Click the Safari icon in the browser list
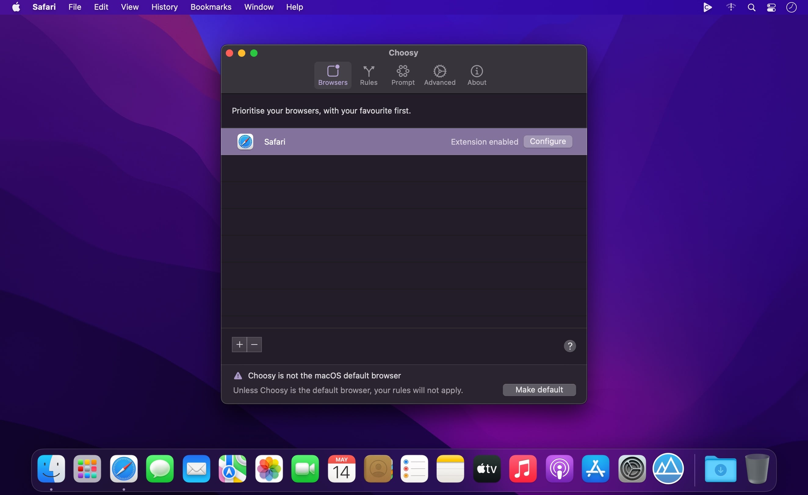This screenshot has height=495, width=808. tap(245, 141)
